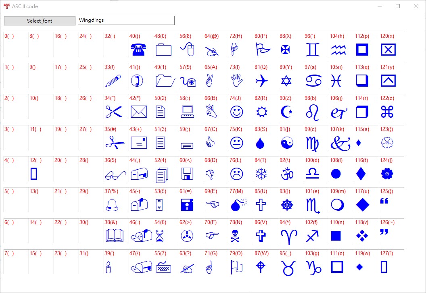Click the open book symbol under 38(&)

point(115,236)
